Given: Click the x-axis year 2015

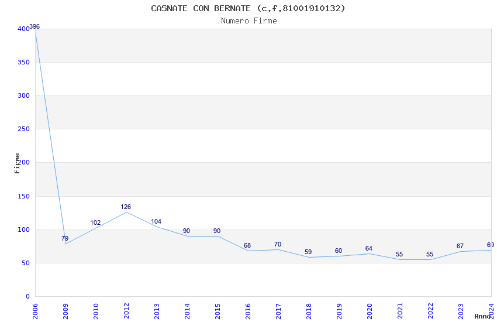Looking at the screenshot, I should click(218, 311).
